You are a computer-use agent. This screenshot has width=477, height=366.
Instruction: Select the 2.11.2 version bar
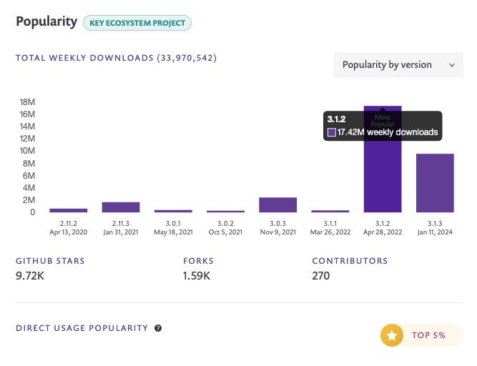69,210
